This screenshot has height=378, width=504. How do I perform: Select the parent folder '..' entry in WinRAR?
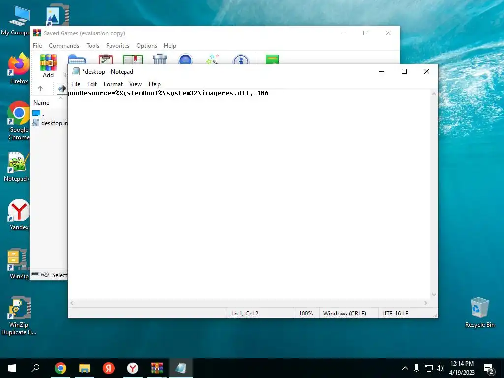point(38,113)
